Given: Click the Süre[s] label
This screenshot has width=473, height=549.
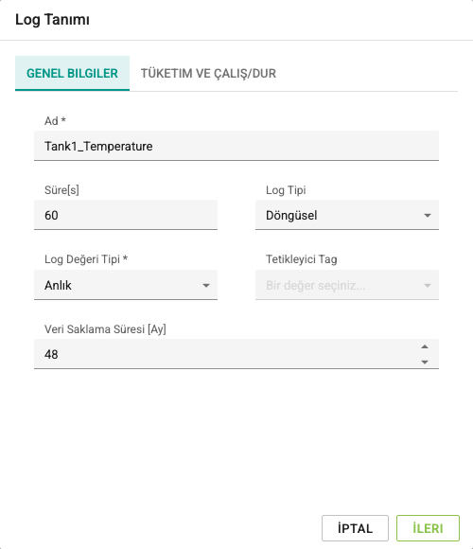Looking at the screenshot, I should click(x=61, y=190).
